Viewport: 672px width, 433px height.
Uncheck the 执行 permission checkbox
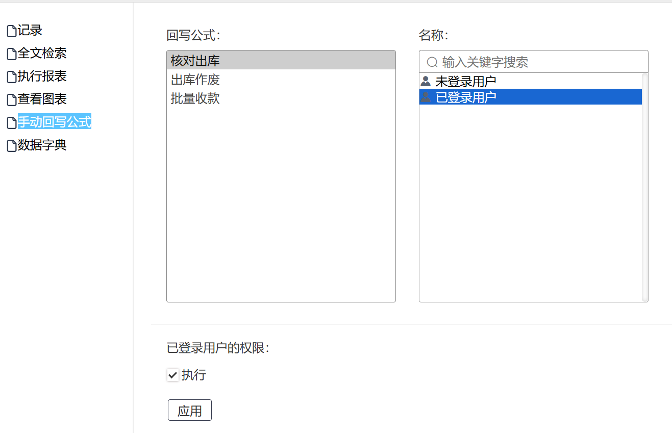[x=173, y=375]
